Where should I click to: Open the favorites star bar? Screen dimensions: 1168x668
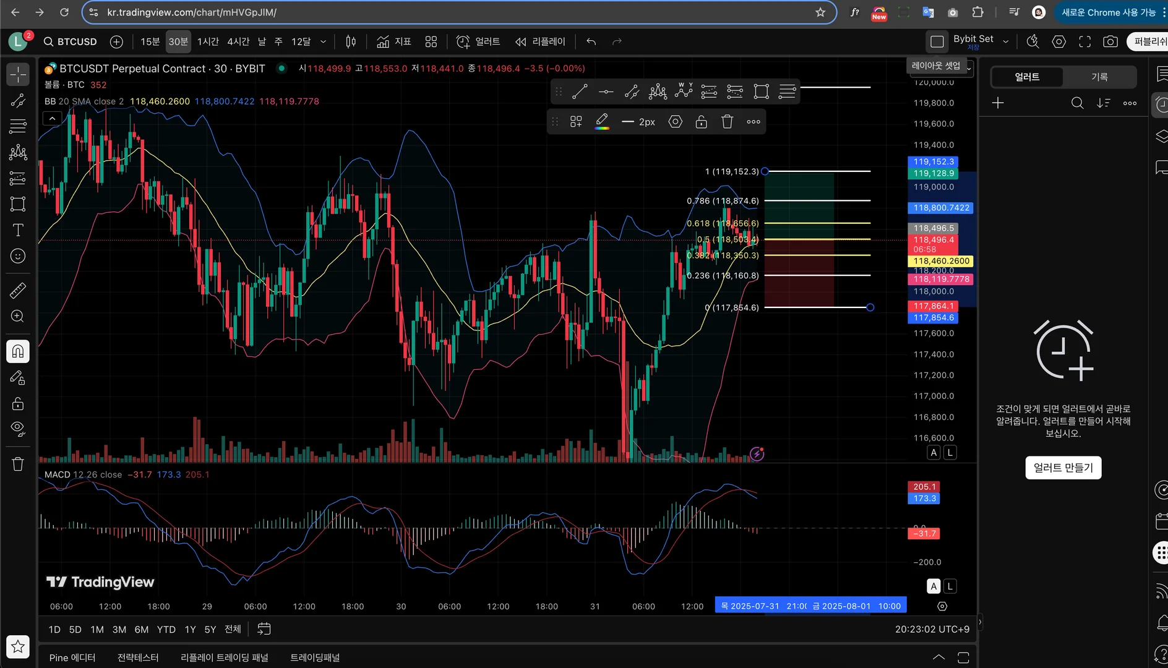(18, 647)
